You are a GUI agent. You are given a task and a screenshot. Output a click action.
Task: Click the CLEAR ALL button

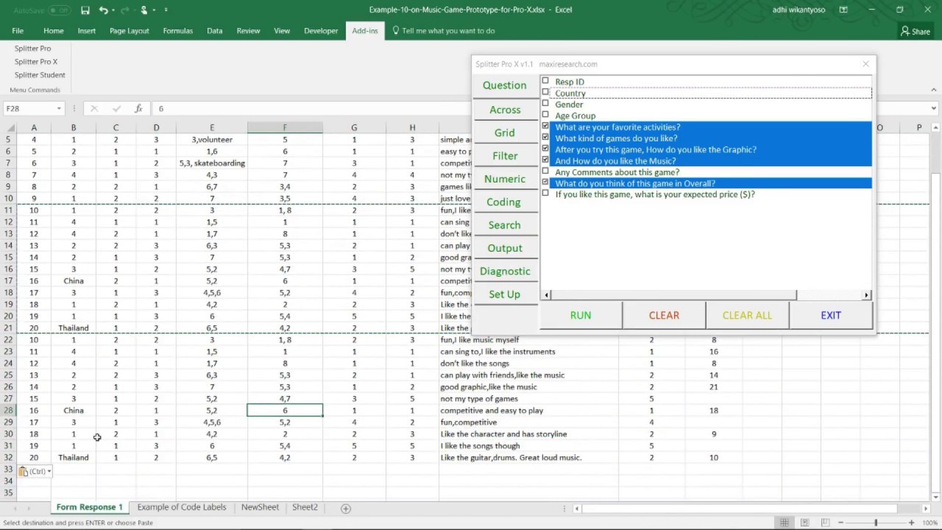[x=747, y=315]
